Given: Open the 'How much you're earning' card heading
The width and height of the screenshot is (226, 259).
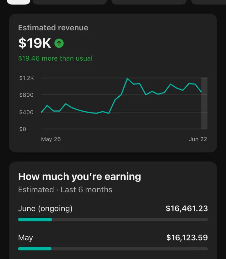Looking at the screenshot, I should (x=80, y=176).
